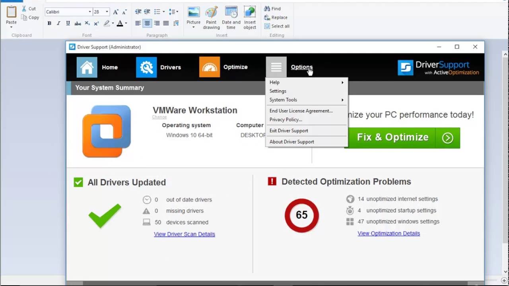This screenshot has height=286, width=509.
Task: Click Find in Editing group
Action: point(272,9)
